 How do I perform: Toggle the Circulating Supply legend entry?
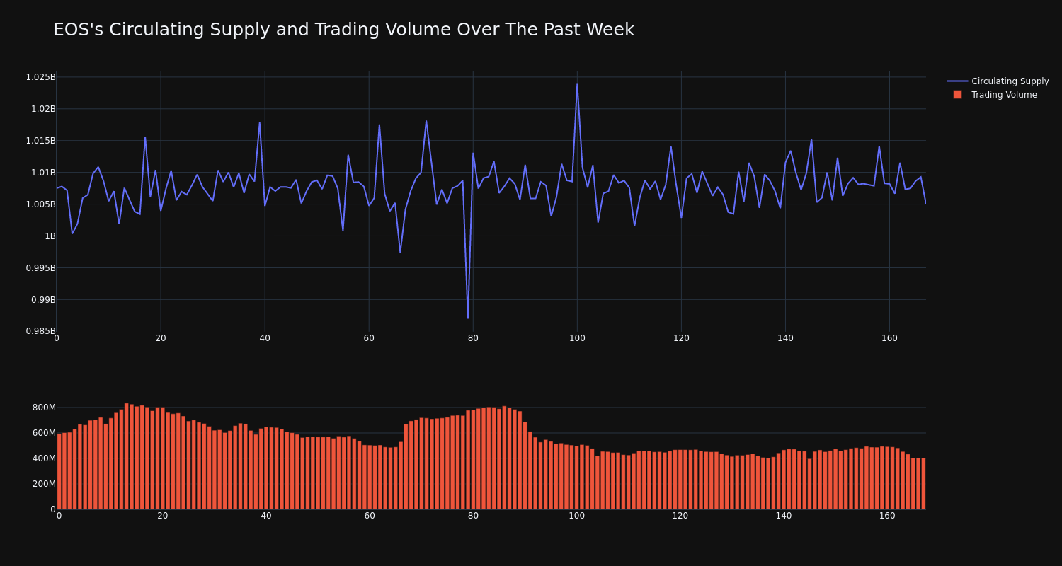[x=998, y=81]
